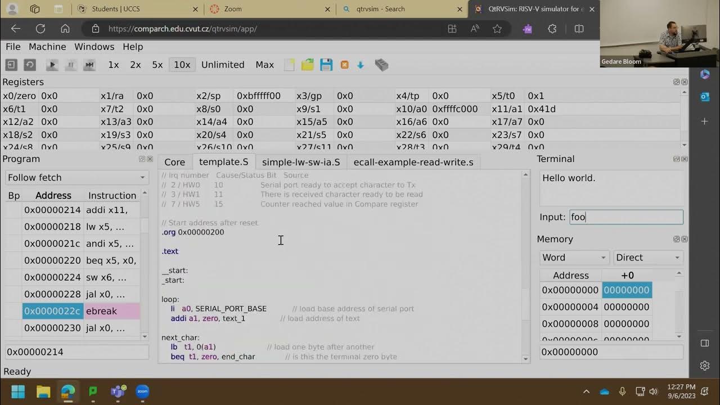The height and width of the screenshot is (405, 720).
Task: Select memory cell at address 0x00000004
Action: click(627, 307)
